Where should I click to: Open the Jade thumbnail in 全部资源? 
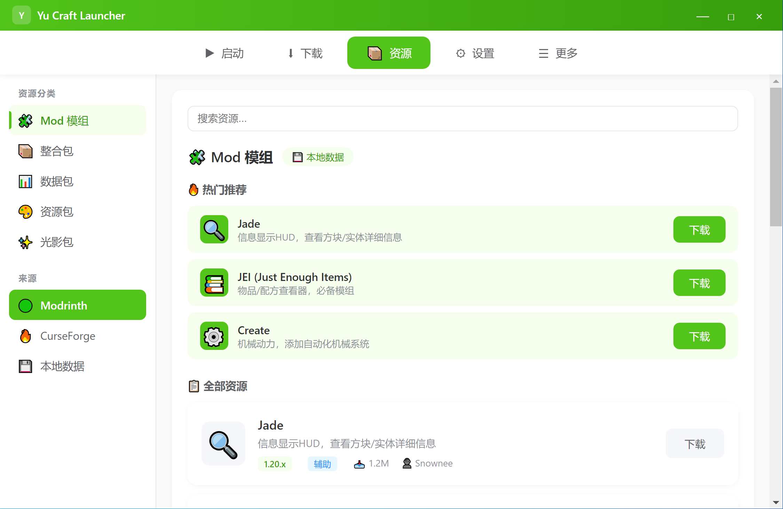pos(223,444)
